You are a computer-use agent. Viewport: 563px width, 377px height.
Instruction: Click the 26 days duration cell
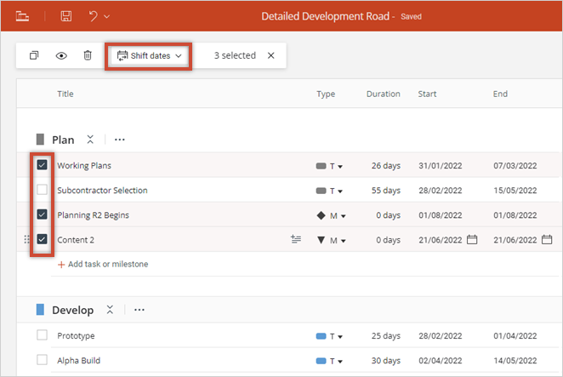tap(386, 166)
